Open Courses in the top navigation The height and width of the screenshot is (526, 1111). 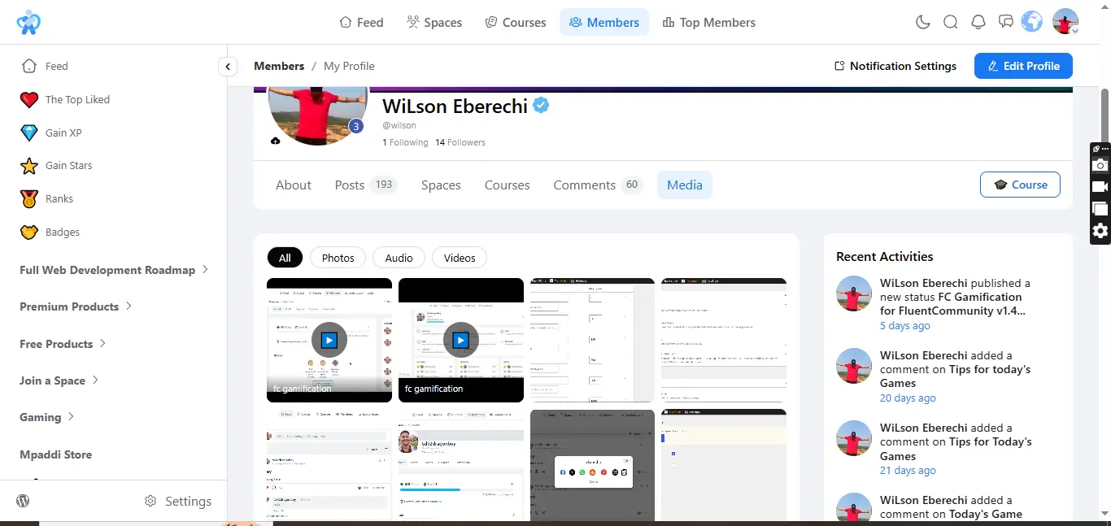click(x=516, y=23)
